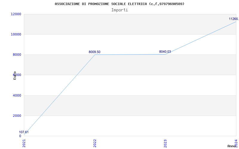Click the 0 y-axis tick label
This screenshot has width=239, height=149.
[x=20, y=136]
